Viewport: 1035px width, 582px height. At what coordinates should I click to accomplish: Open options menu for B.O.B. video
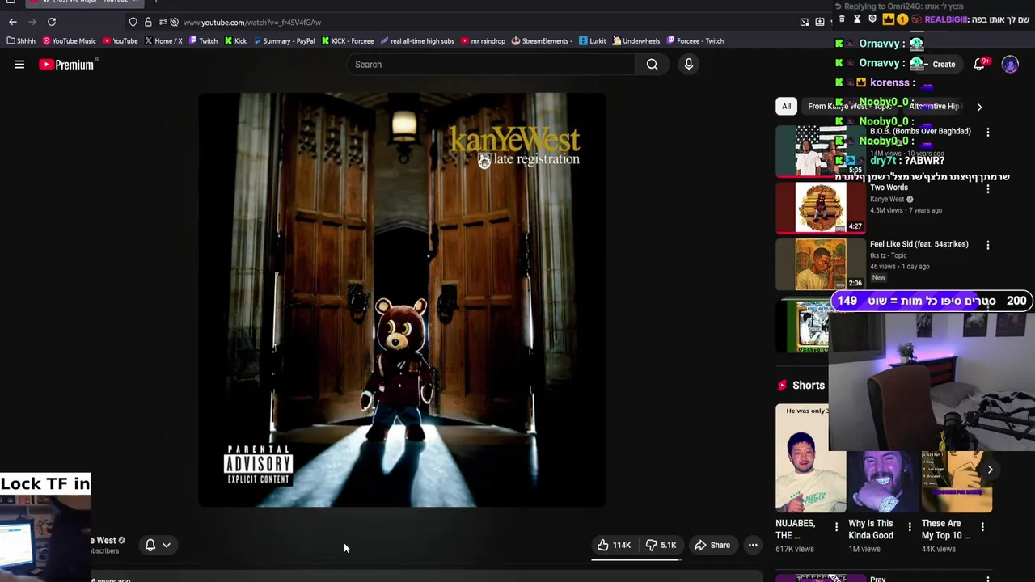[987, 132]
